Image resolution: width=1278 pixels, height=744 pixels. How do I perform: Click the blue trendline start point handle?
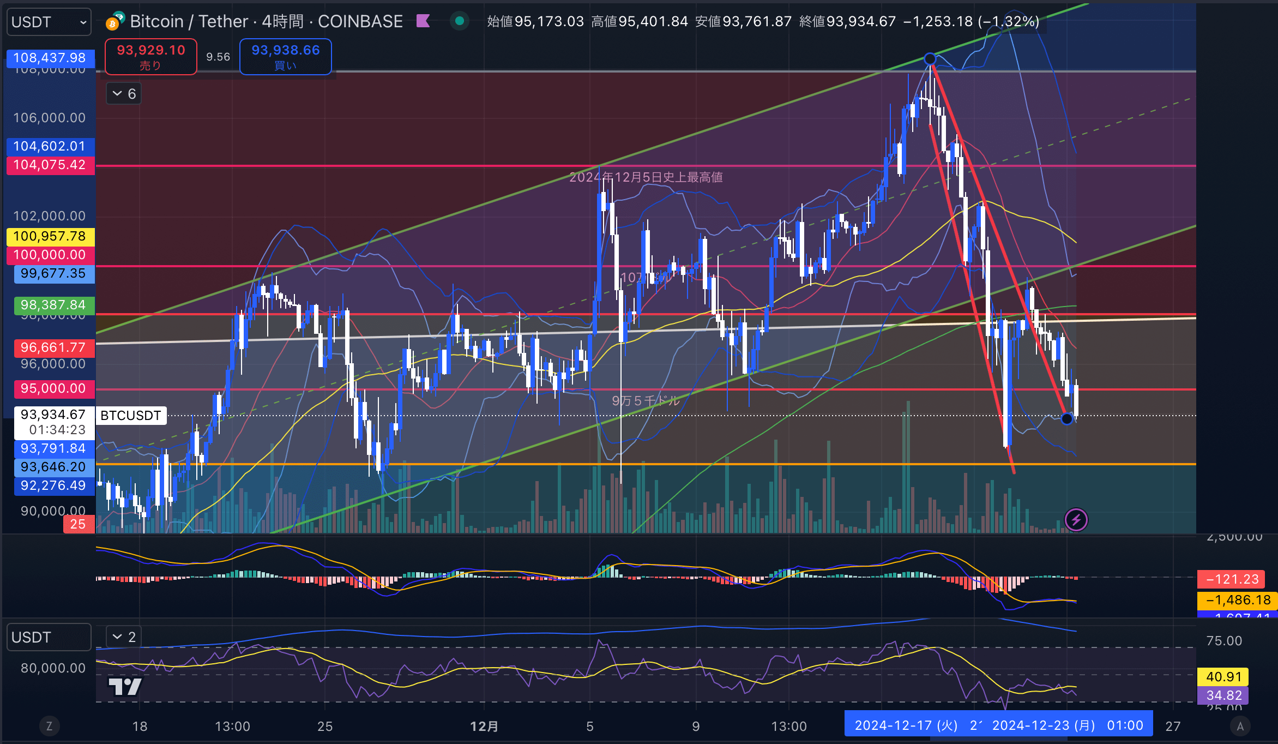coord(930,59)
